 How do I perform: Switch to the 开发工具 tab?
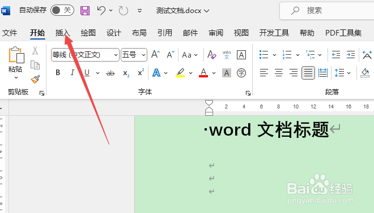click(274, 33)
